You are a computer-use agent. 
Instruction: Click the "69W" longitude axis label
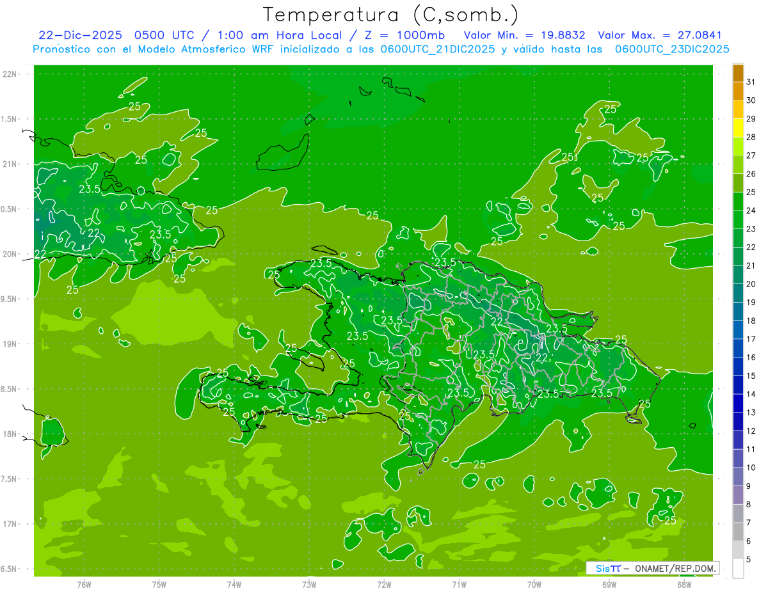[x=609, y=585]
